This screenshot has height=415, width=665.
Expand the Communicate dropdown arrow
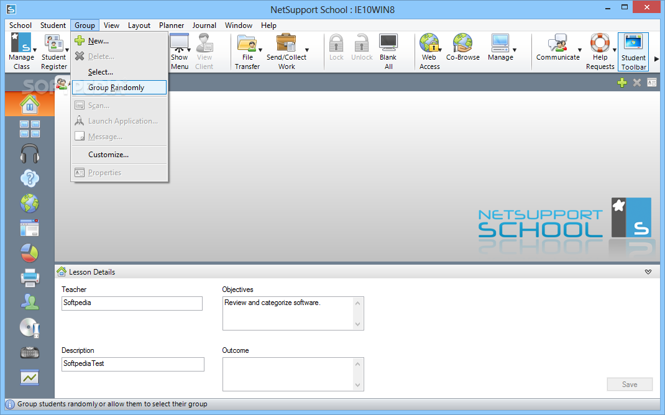coord(580,50)
